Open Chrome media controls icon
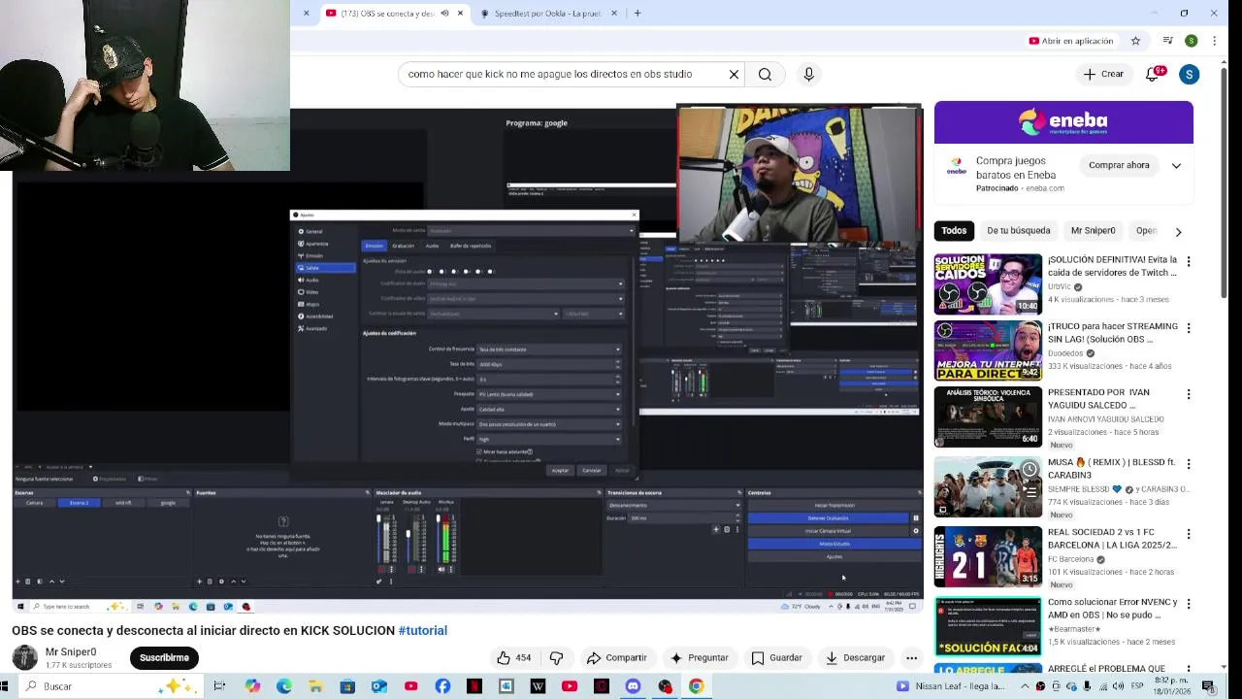 1167,41
